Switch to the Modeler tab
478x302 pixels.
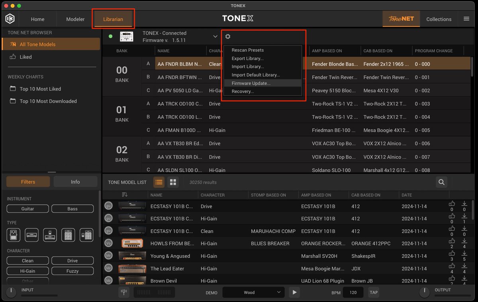75,19
